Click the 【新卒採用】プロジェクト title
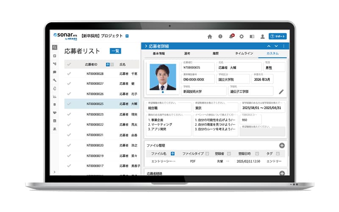This screenshot has height=212, width=339. (102, 36)
